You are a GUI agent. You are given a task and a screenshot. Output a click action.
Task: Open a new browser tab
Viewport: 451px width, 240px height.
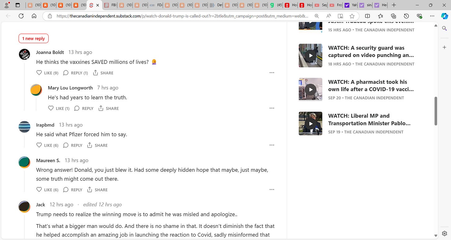[394, 5]
